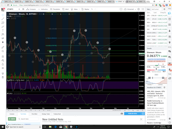Change the D time interval
The width and height of the screenshot is (172, 129).
click(x=19, y=9)
